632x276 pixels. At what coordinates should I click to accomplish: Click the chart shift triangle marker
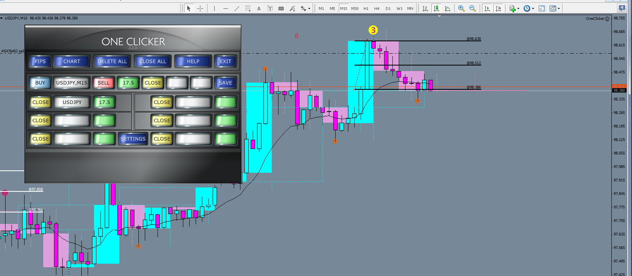(x=439, y=16)
